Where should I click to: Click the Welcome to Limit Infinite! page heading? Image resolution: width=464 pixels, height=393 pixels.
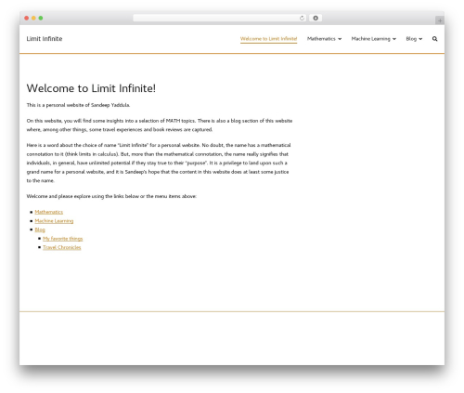(91, 88)
